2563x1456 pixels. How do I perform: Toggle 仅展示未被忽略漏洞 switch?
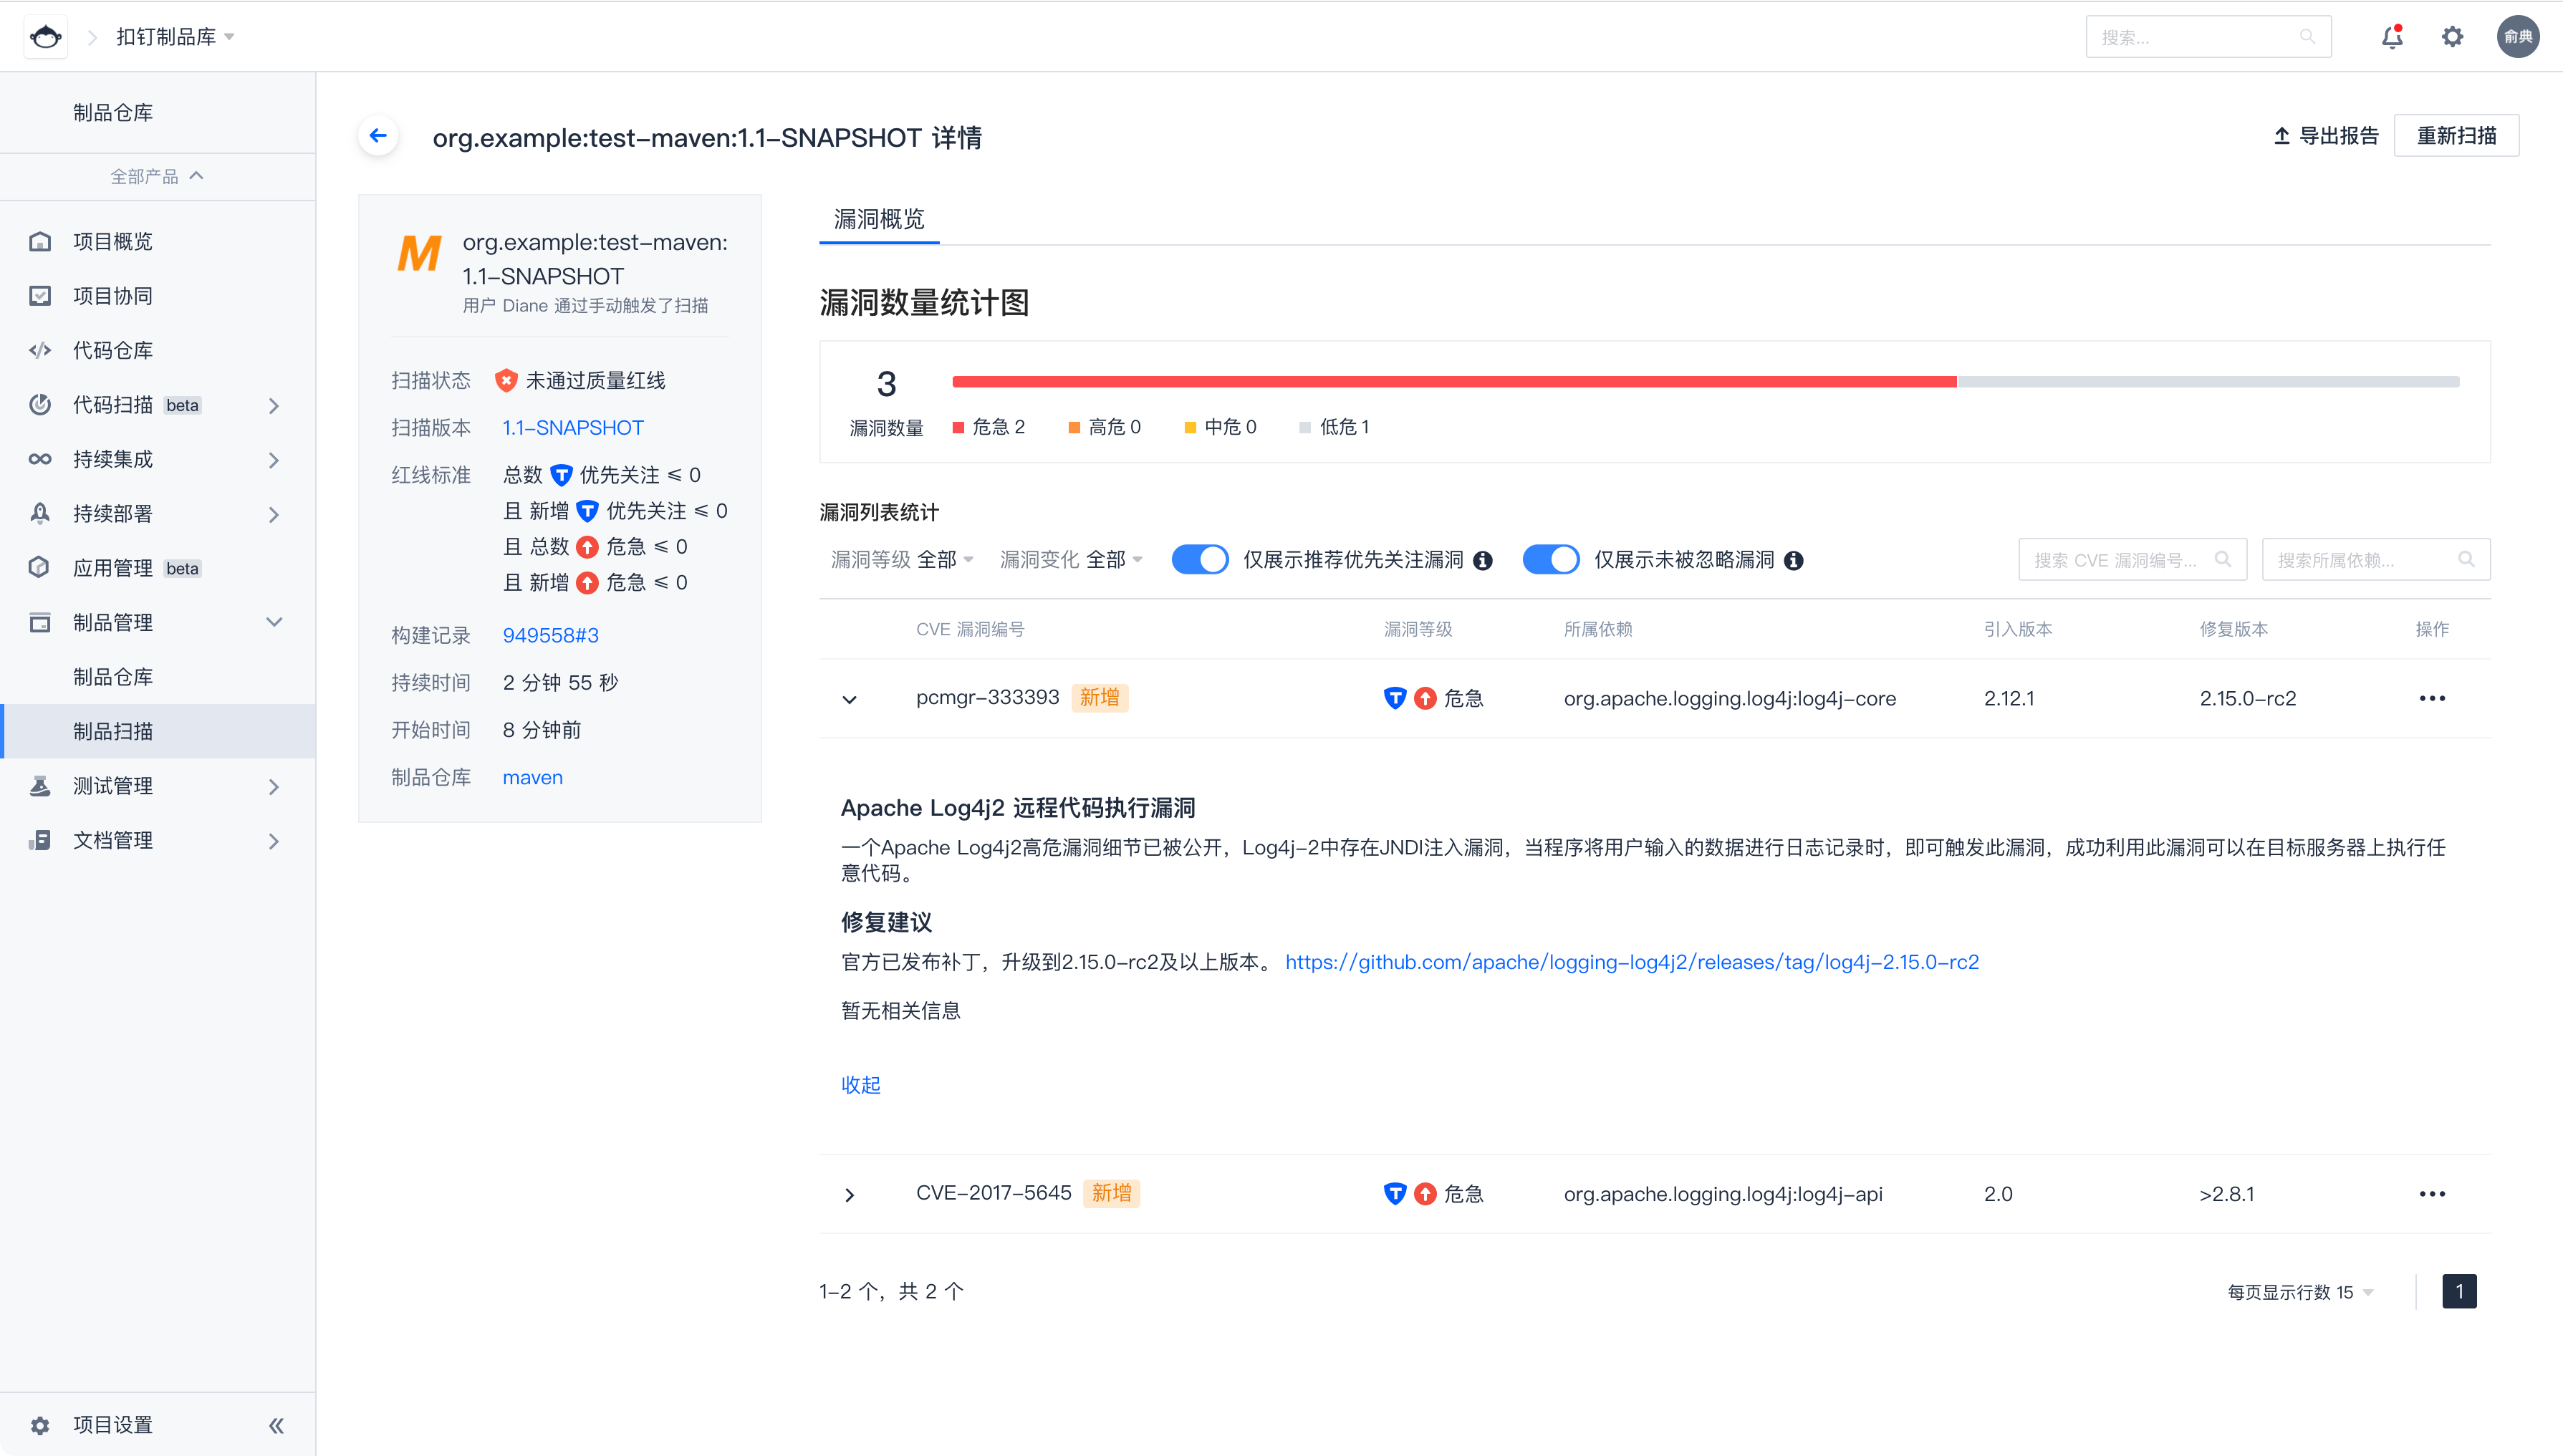(x=1550, y=560)
